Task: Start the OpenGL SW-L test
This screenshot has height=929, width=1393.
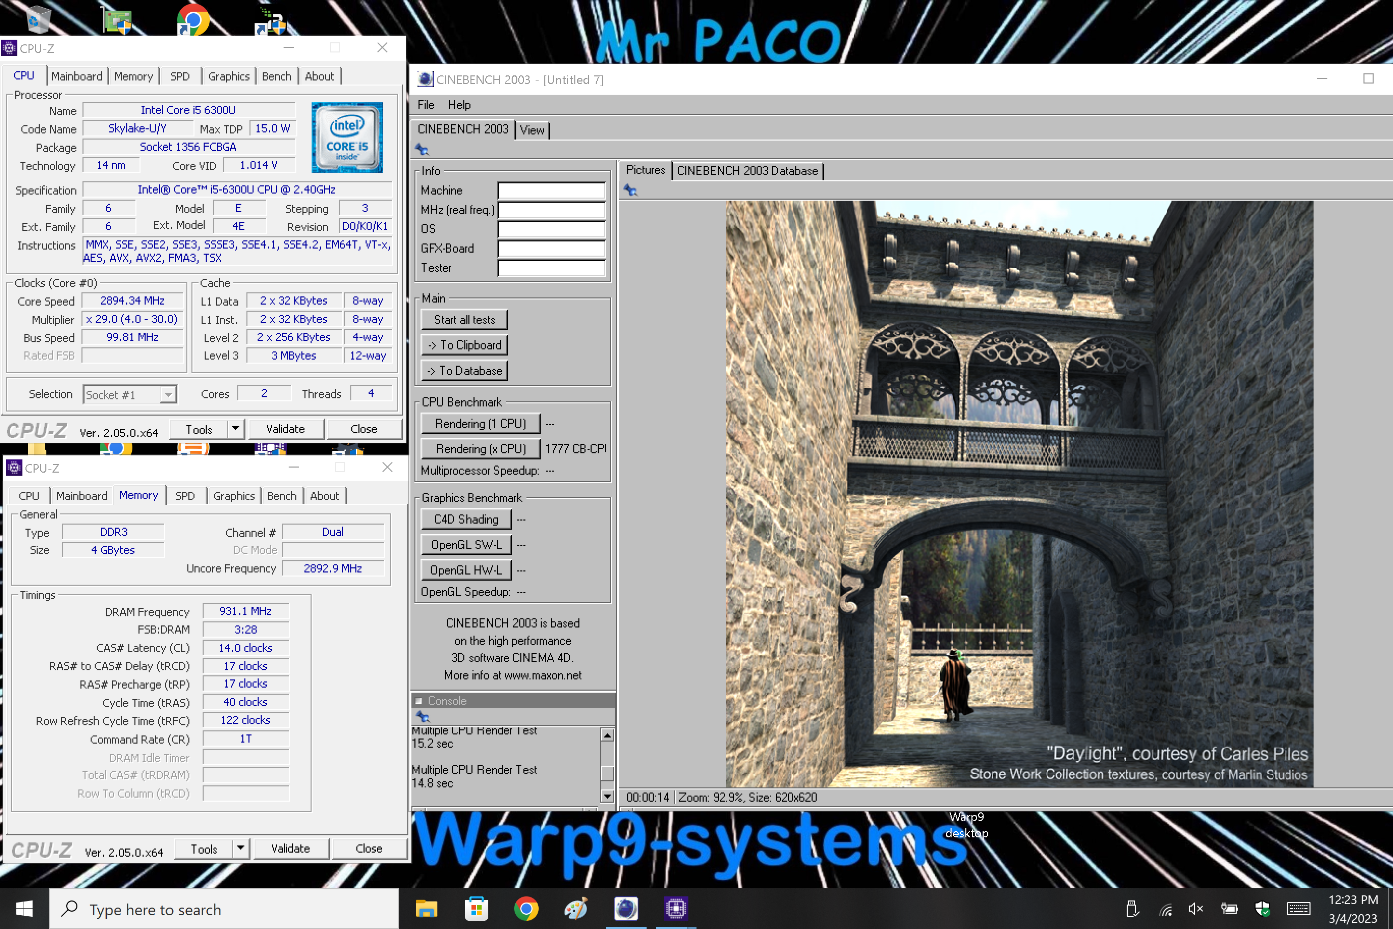Action: point(466,544)
